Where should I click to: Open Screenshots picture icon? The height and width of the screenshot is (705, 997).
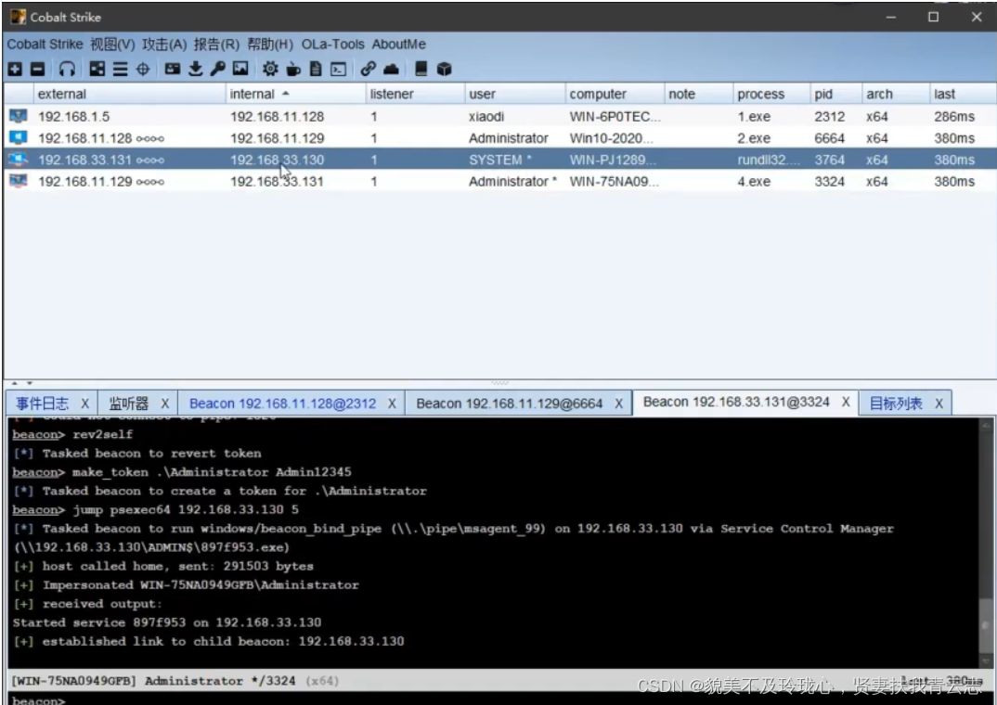[x=240, y=70]
